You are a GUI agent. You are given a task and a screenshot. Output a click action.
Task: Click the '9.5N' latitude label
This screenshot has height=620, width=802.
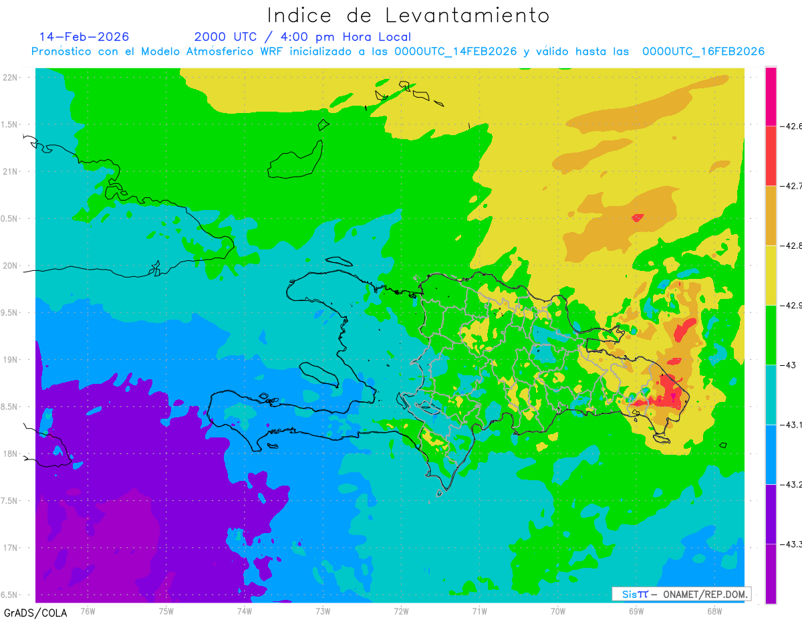[x=10, y=312]
